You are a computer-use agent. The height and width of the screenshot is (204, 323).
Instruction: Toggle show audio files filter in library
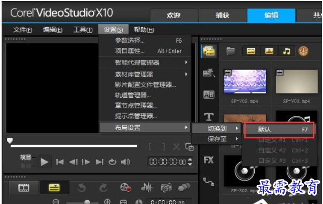click(x=287, y=51)
